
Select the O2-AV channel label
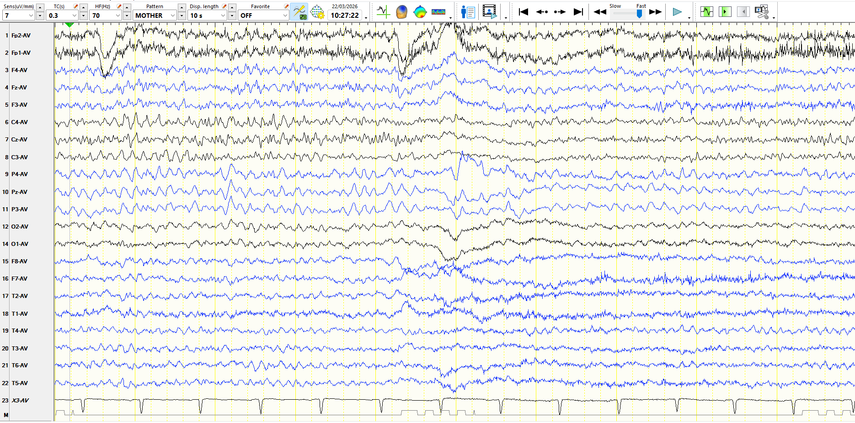(20, 226)
